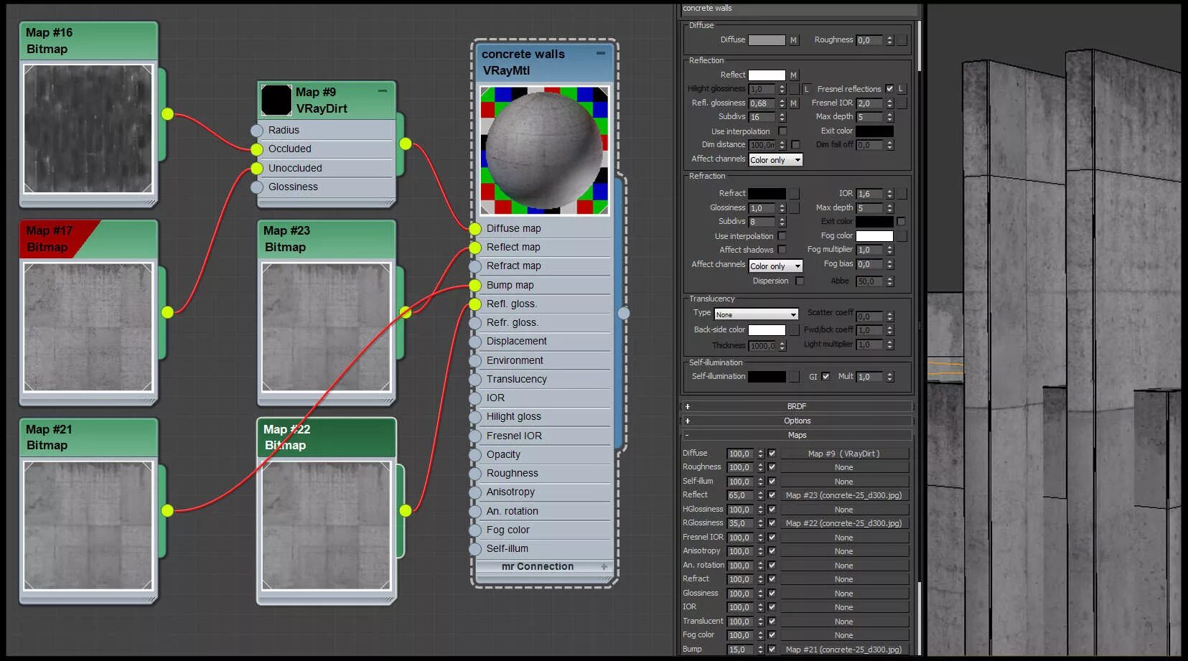
Task: Click the Refl. glossiness value field 0,68
Action: [762, 103]
